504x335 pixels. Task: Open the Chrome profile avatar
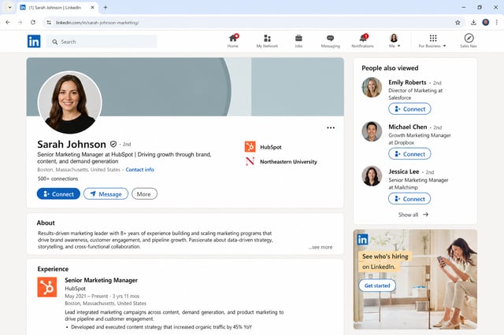point(486,23)
